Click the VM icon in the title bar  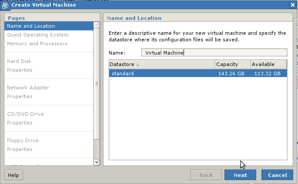click(x=6, y=5)
